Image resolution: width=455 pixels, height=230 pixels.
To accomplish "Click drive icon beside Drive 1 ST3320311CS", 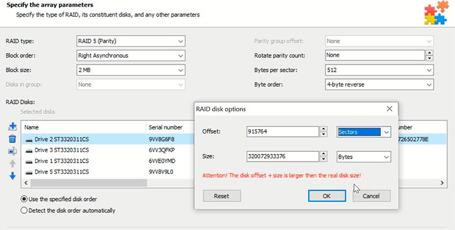I will [x=29, y=161].
